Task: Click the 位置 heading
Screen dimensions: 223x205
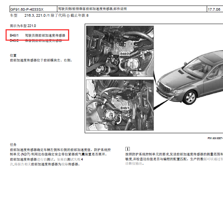Action: tap(13, 56)
